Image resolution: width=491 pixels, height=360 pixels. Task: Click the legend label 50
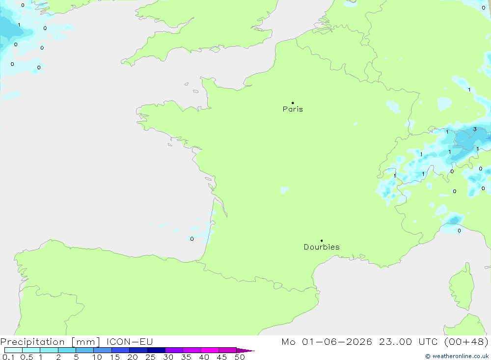(x=240, y=357)
